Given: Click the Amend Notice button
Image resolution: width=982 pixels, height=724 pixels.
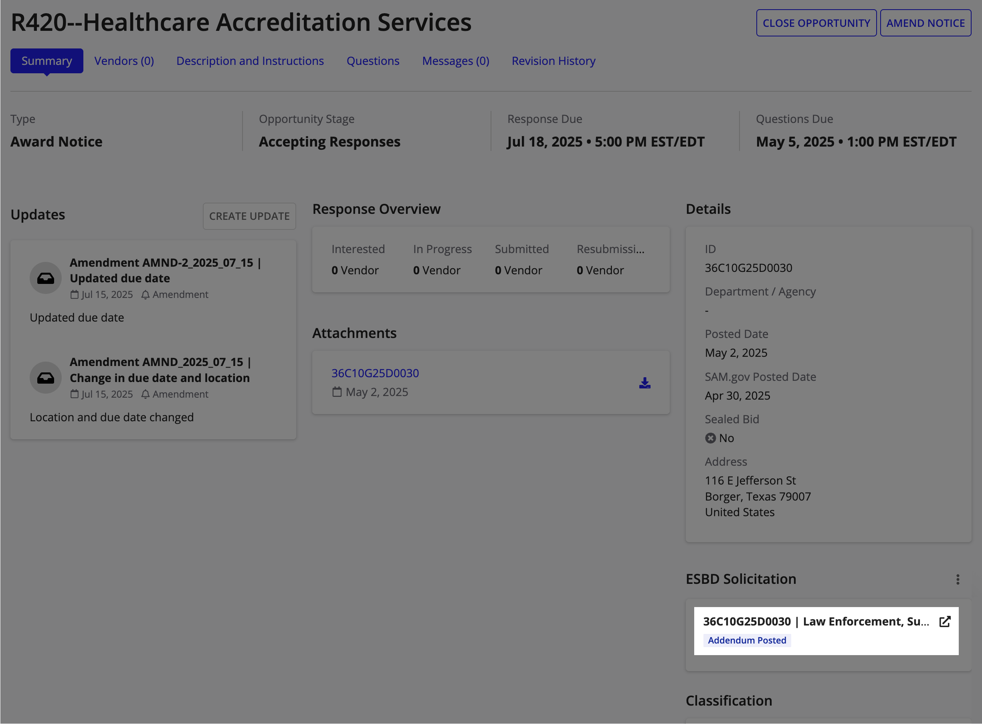Looking at the screenshot, I should click(x=925, y=23).
